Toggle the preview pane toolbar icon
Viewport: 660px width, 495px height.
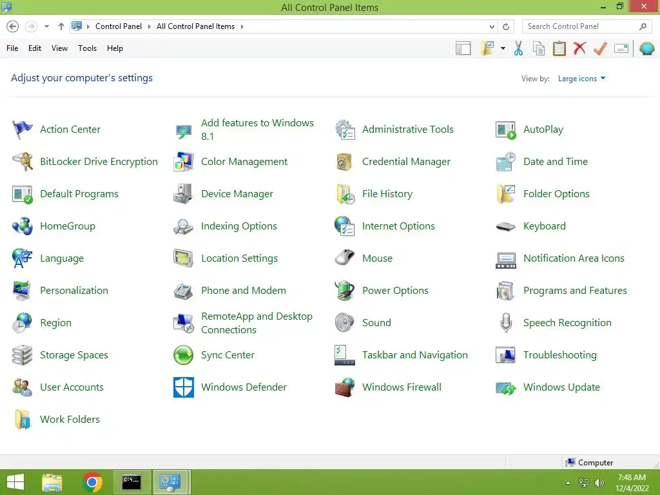click(x=463, y=48)
